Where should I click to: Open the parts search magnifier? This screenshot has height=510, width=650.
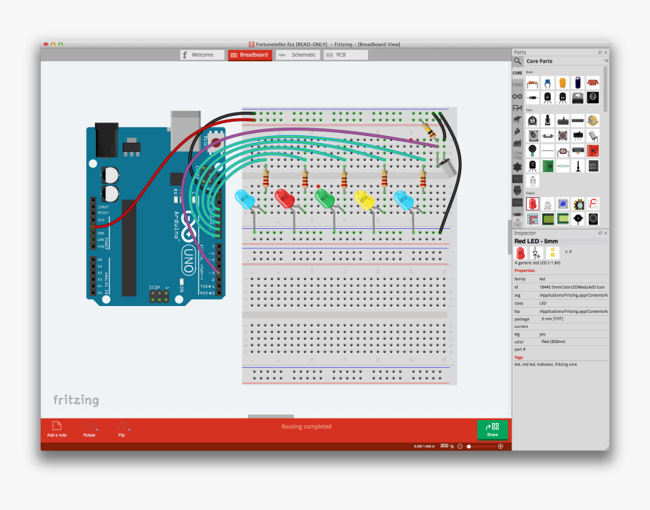[517, 61]
